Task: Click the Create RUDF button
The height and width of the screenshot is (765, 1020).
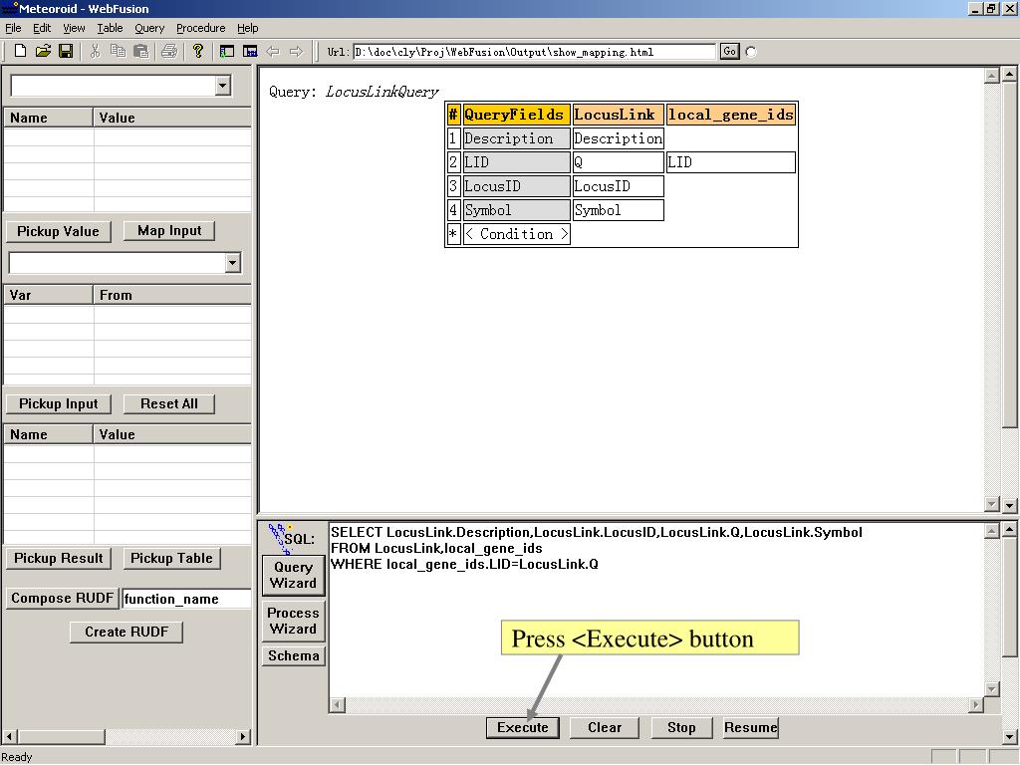Action: click(x=127, y=632)
